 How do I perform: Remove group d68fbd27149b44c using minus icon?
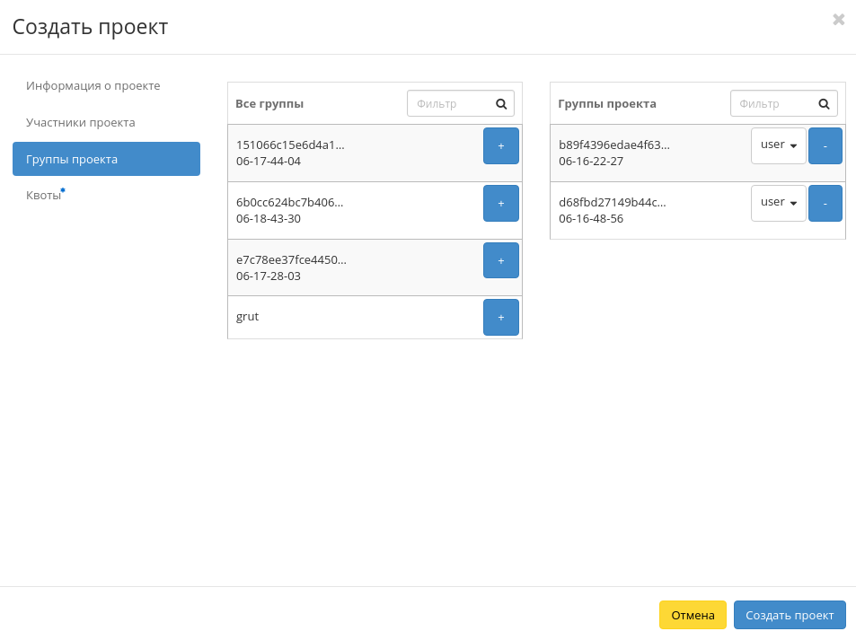(825, 203)
